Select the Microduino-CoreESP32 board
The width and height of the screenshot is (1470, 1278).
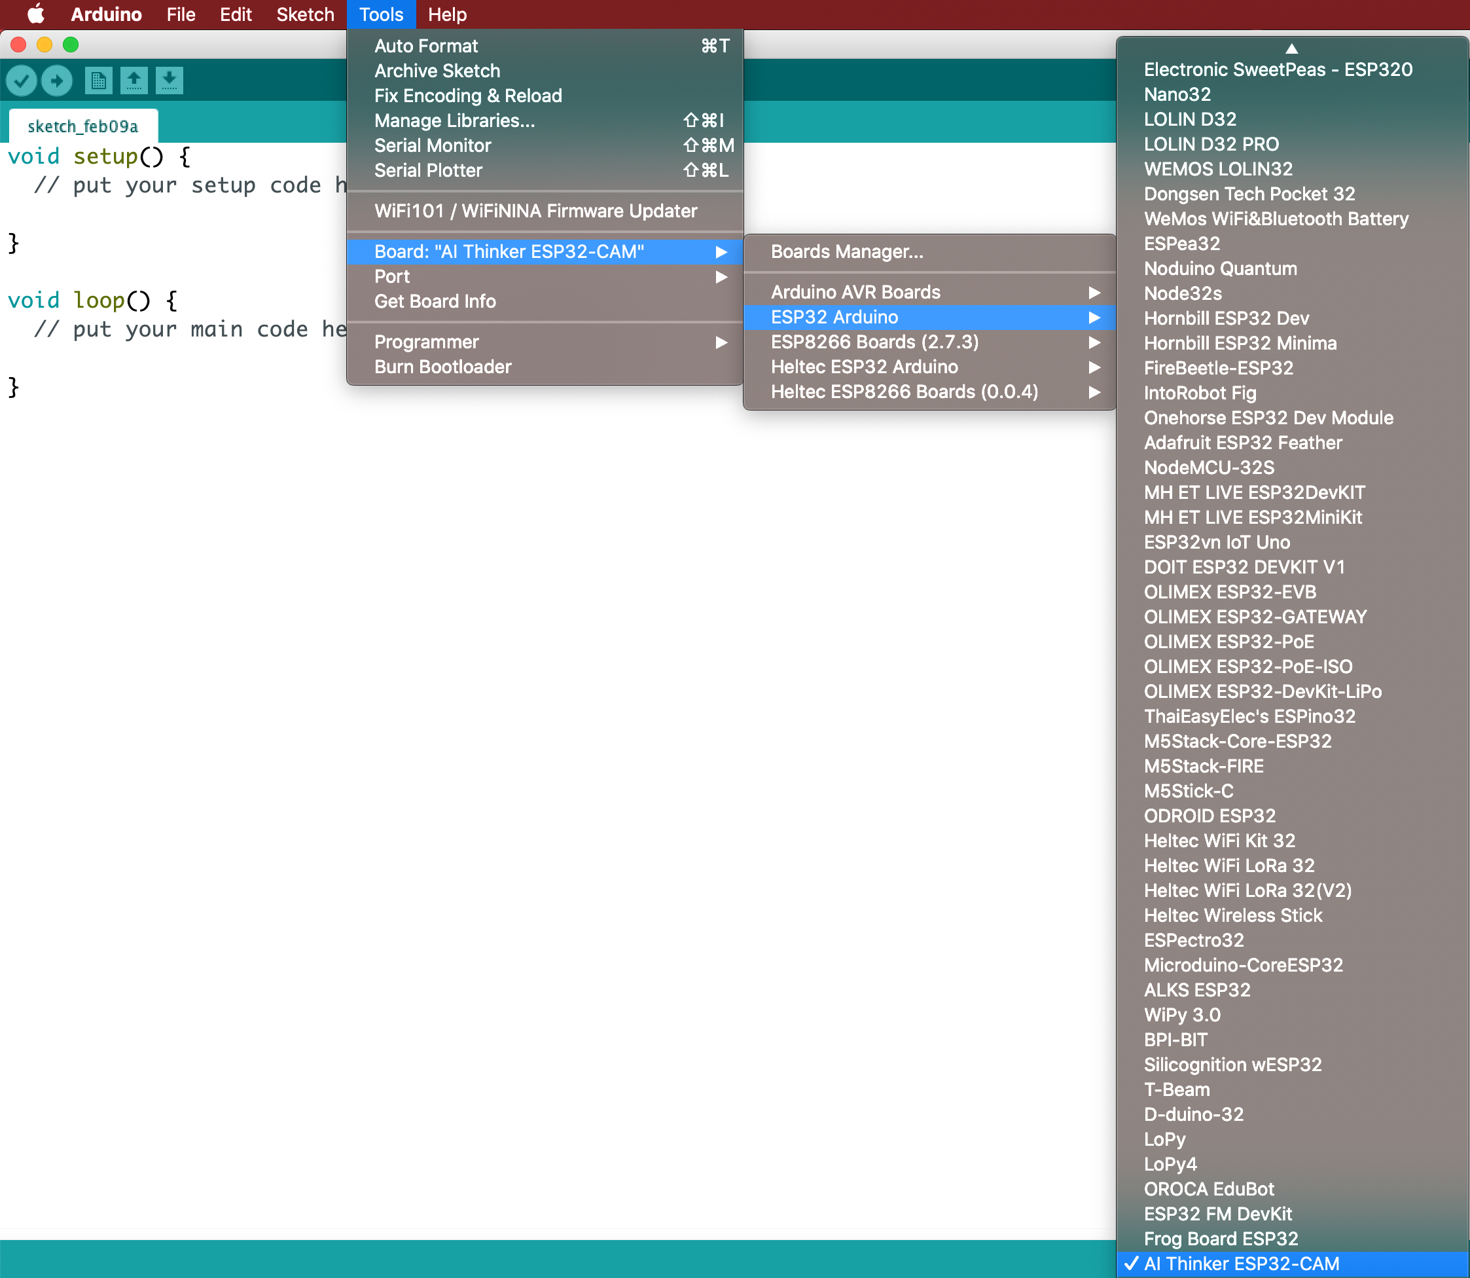click(1293, 965)
